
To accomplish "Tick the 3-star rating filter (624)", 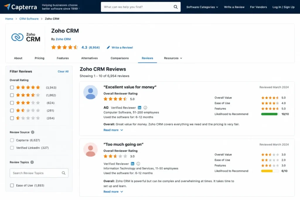I will [x=12, y=103].
